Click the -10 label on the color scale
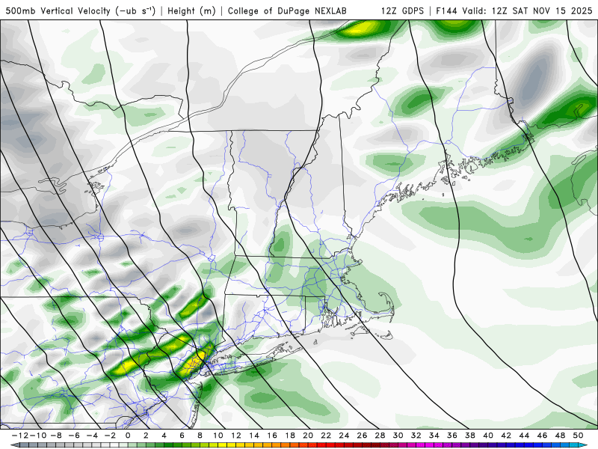This screenshot has width=598, height=449. 39,436
